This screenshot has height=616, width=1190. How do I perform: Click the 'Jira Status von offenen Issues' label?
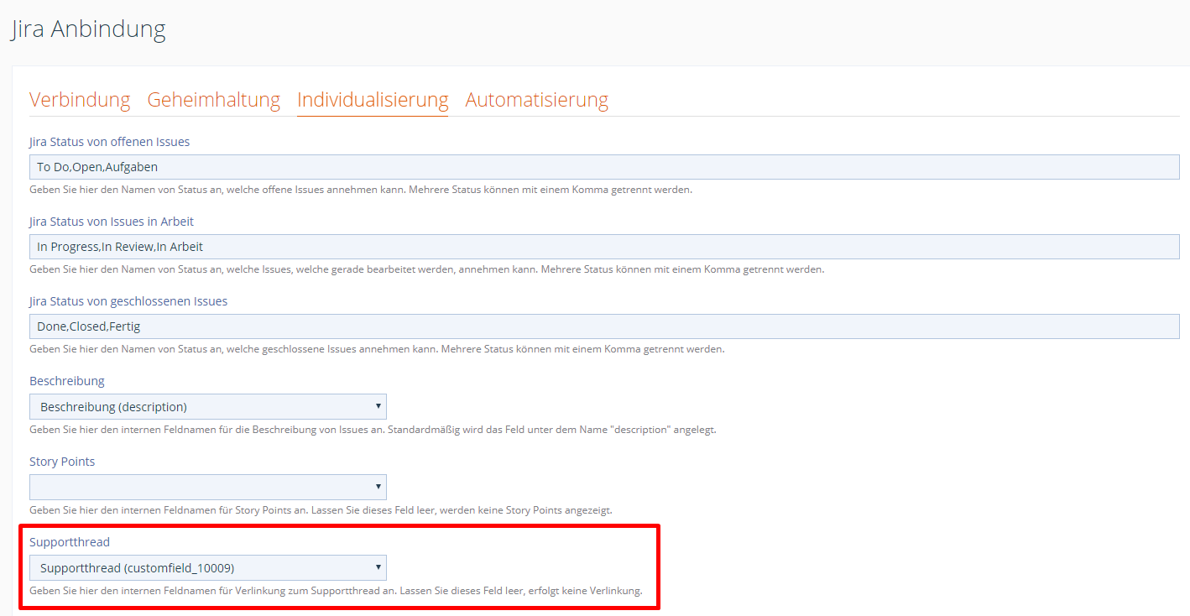109,142
